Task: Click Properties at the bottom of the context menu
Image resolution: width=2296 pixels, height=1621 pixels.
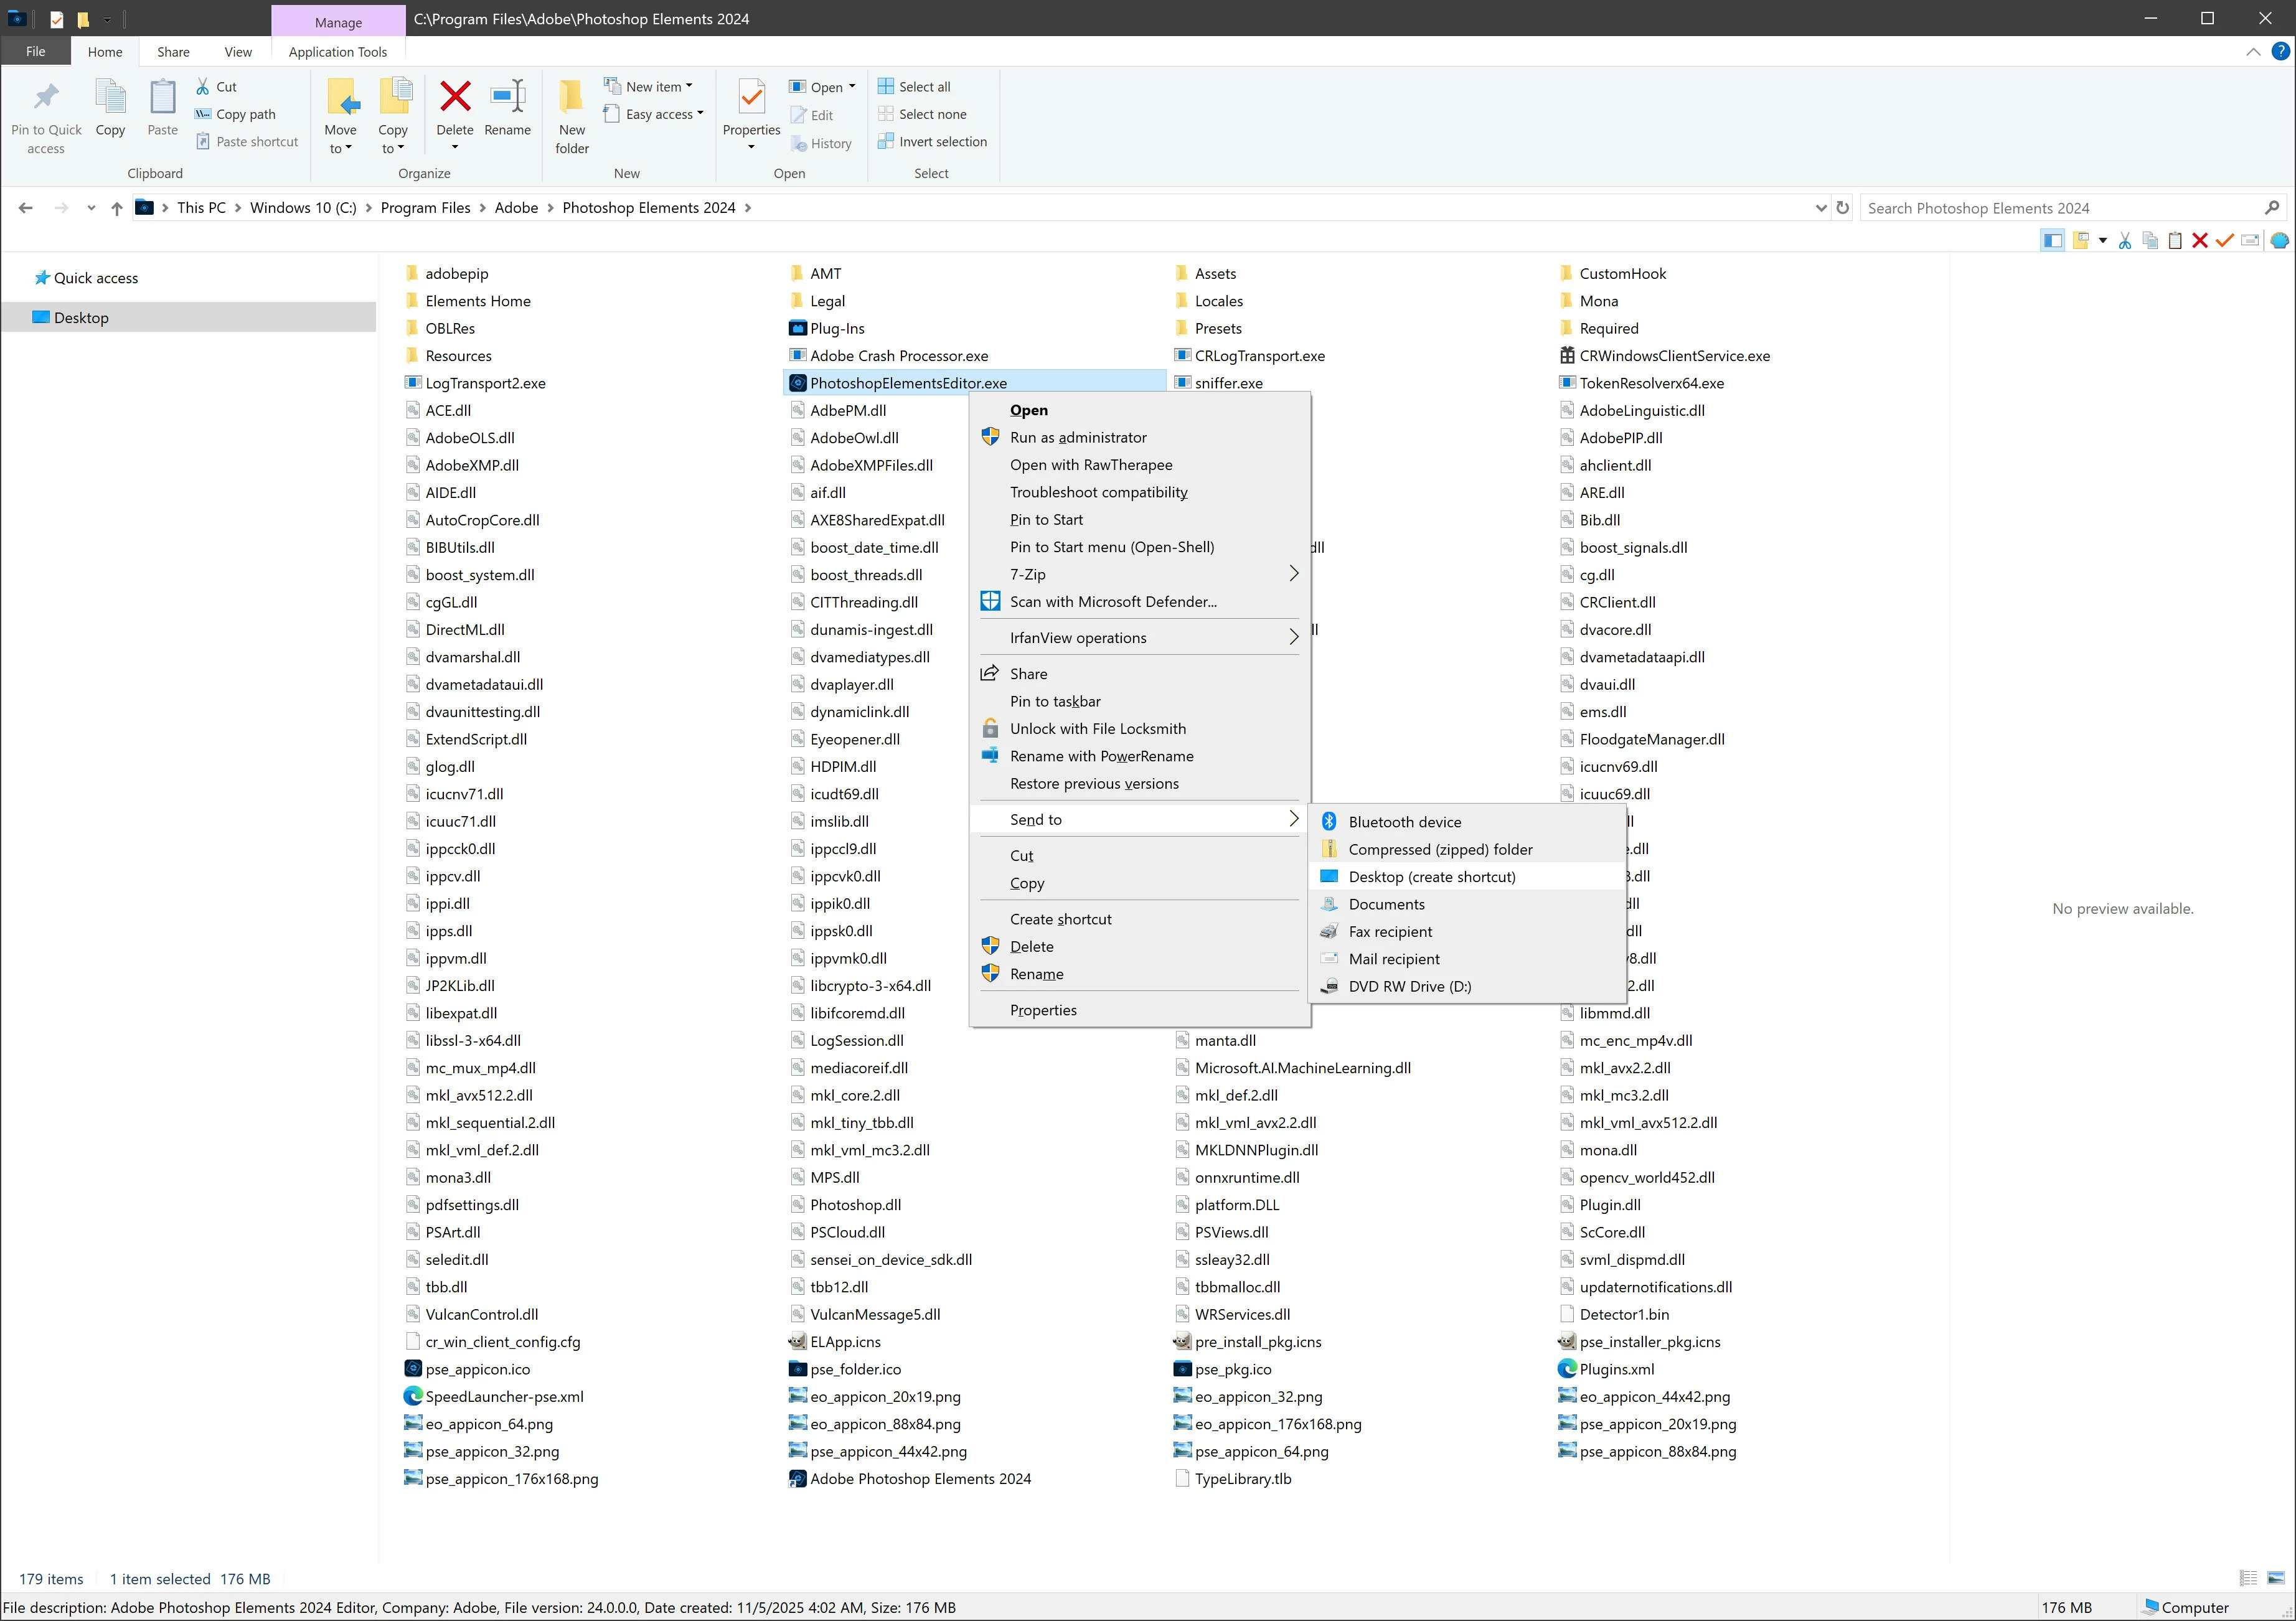Action: [1140, 1010]
